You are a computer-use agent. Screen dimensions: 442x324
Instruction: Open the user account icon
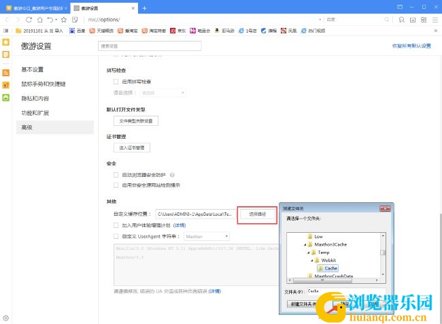click(x=402, y=20)
